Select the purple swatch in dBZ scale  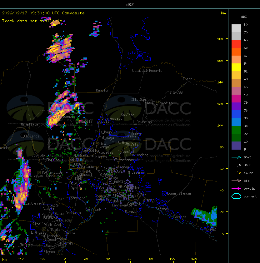pos(236,107)
